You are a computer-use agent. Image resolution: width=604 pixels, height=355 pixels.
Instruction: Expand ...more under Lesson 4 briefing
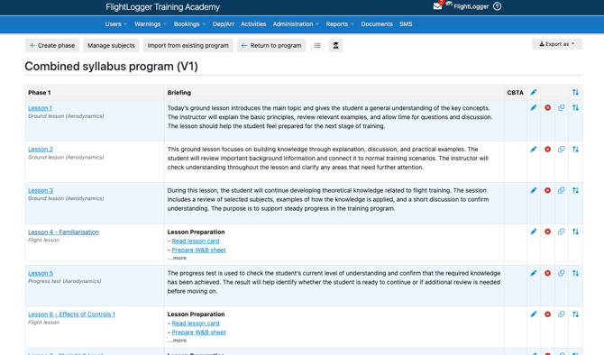177,259
